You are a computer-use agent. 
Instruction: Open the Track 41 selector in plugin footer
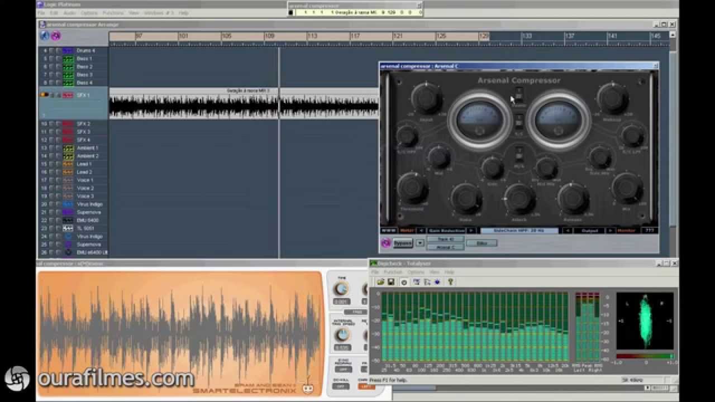[x=445, y=239]
